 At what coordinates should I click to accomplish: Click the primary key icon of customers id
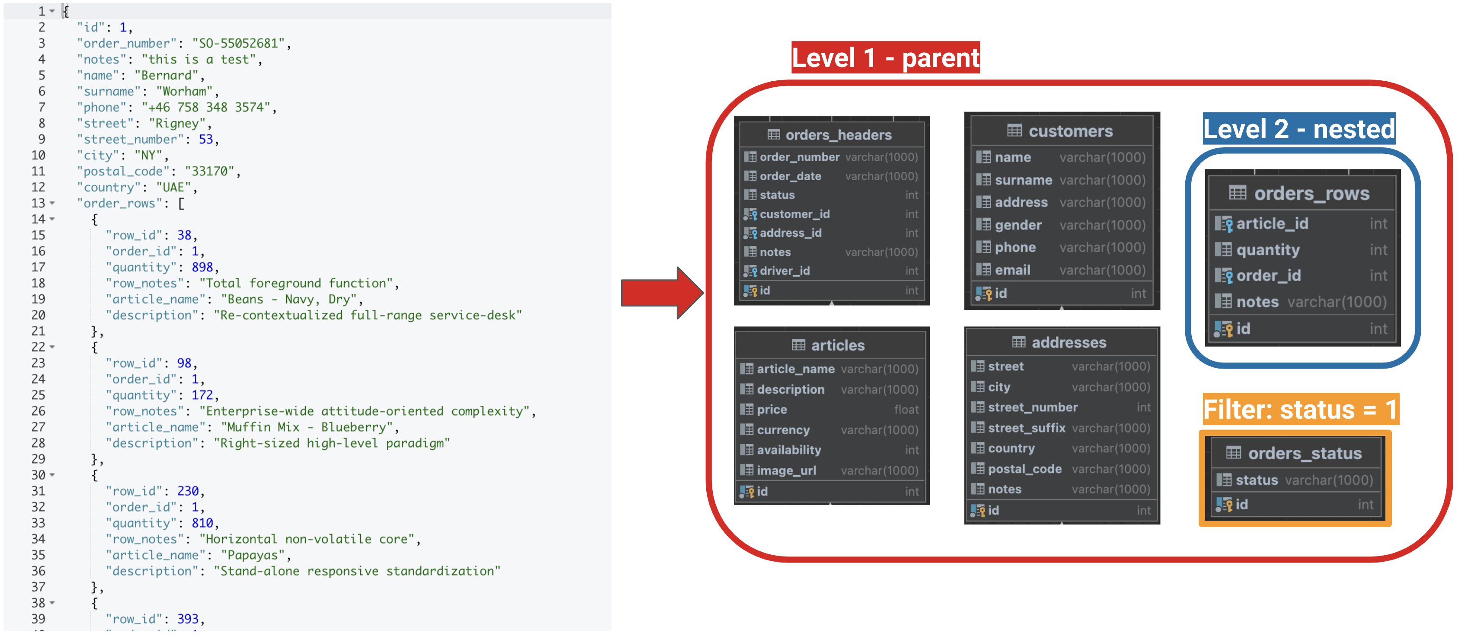pyautogui.click(x=984, y=294)
